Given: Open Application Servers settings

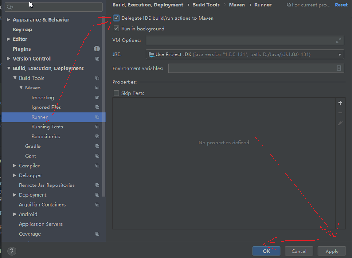Looking at the screenshot, I should tap(41, 224).
